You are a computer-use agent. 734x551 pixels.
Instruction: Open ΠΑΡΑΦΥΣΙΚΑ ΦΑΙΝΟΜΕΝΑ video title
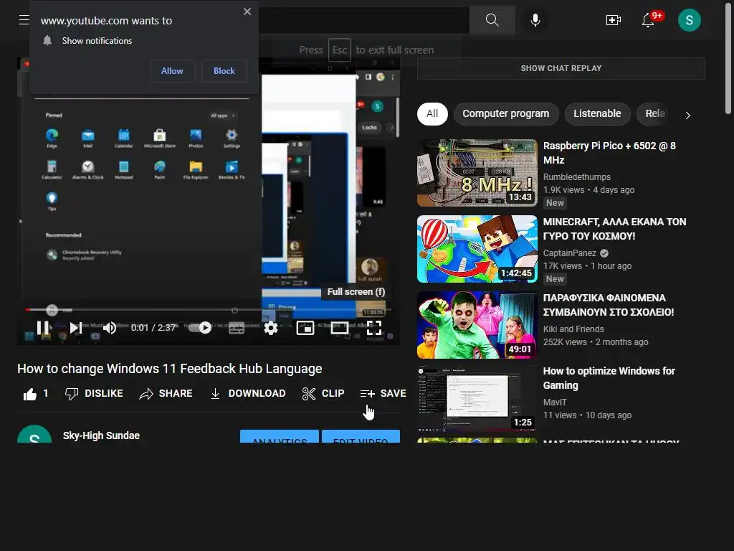[609, 305]
